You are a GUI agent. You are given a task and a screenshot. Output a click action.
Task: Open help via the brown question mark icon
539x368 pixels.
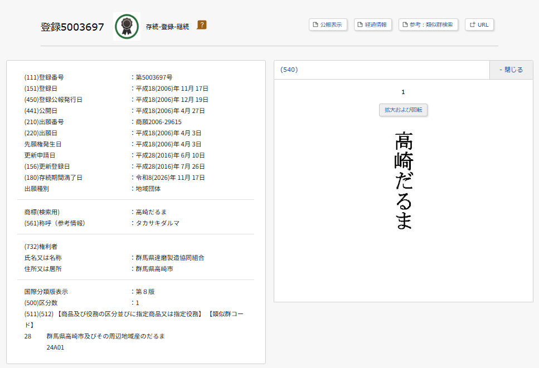pos(202,24)
